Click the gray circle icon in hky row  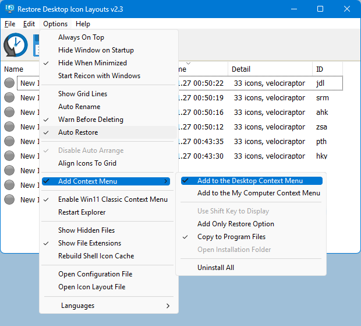coord(9,156)
